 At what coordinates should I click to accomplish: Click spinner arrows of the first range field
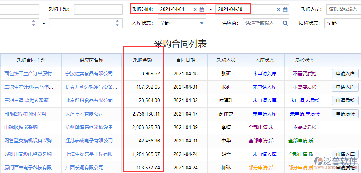(34, 23)
